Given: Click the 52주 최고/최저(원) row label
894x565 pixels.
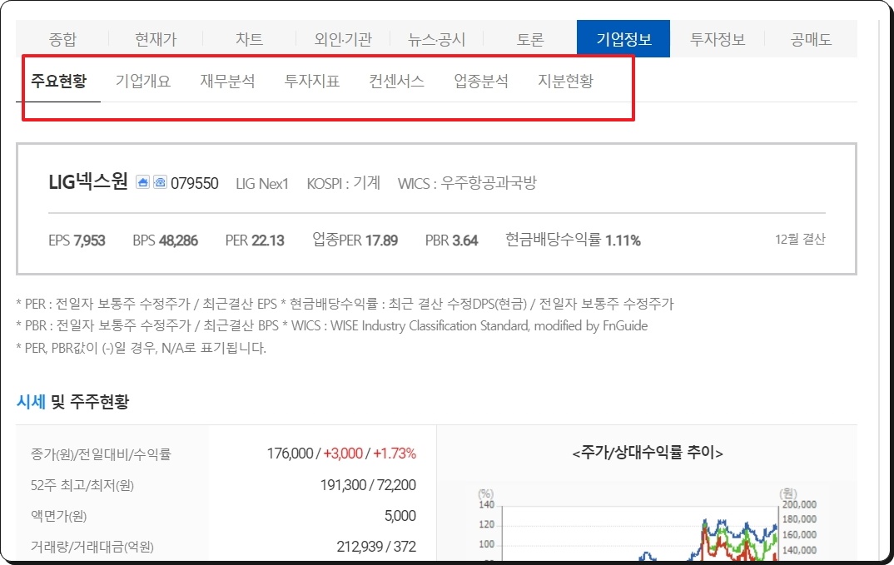Looking at the screenshot, I should tap(82, 485).
